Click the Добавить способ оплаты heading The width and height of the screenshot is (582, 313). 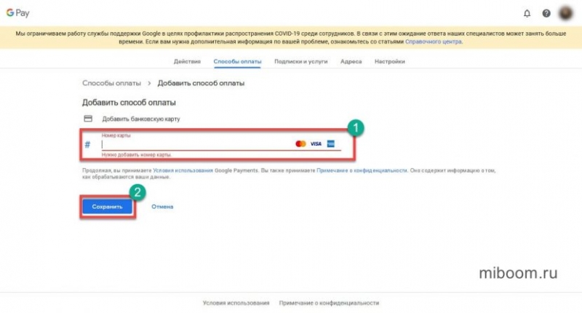coord(129,103)
